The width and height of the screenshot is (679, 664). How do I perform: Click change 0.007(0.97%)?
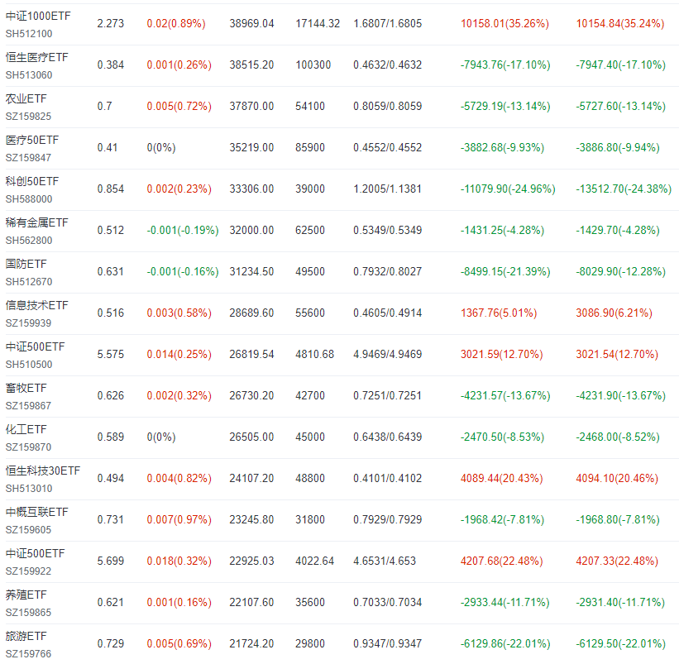pos(179,519)
